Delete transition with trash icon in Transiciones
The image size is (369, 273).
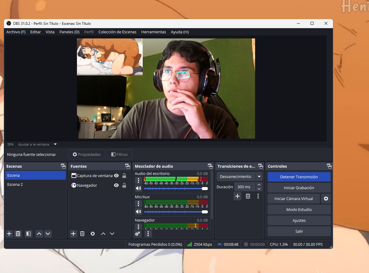tap(248, 196)
